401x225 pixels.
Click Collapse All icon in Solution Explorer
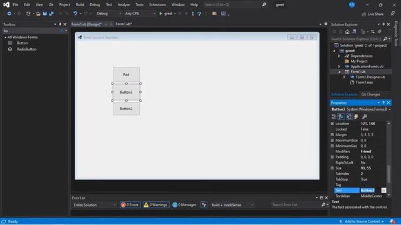point(379,32)
